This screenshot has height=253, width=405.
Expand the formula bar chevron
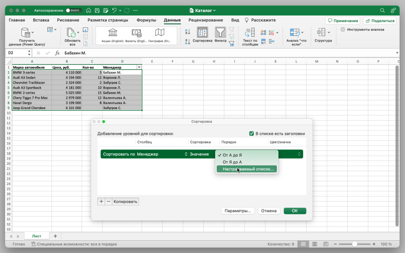point(397,53)
